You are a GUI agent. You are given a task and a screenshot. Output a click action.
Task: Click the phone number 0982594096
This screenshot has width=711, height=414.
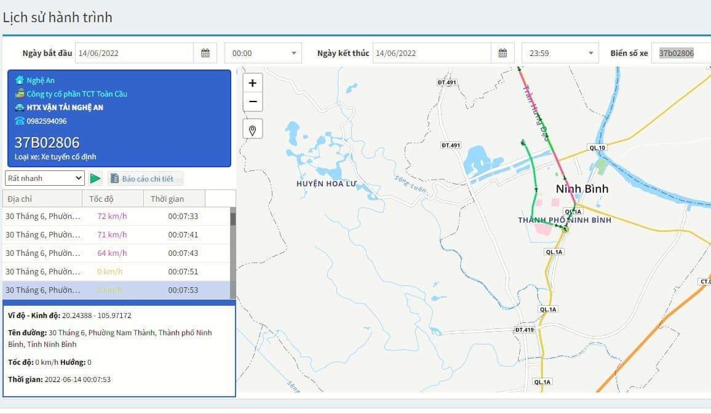47,121
